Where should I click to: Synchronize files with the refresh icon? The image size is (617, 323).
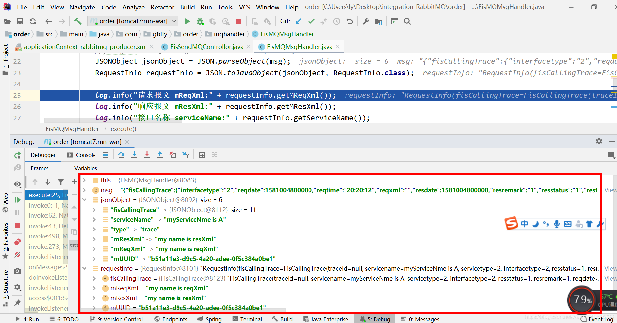click(33, 21)
